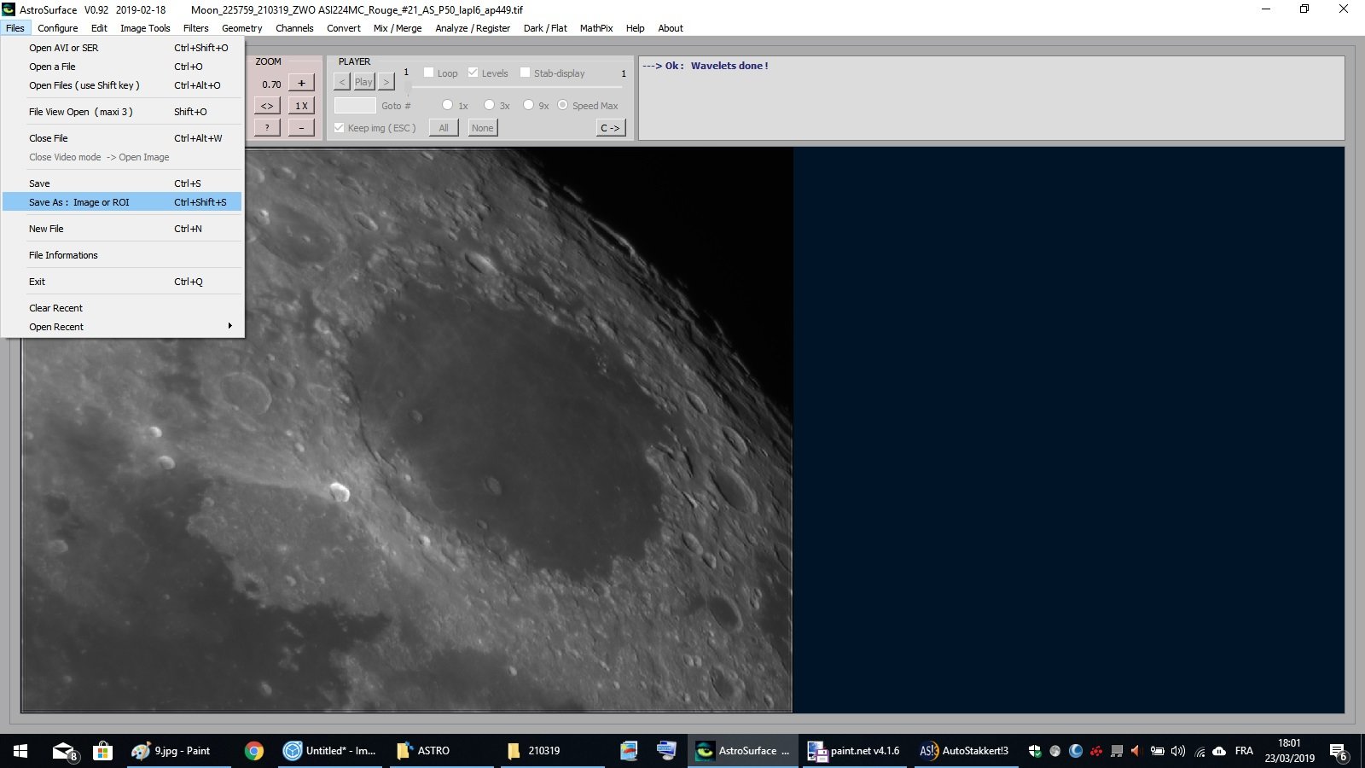Open the Filters menu
Image resolution: width=1365 pixels, height=768 pixels.
[195, 28]
